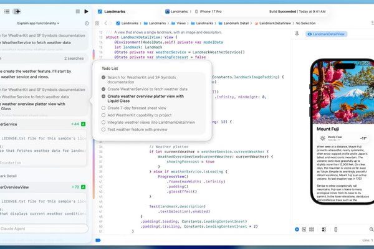Image resolution: width=374 pixels, height=249 pixels.
Task: Click the // Weather platter comment
Action: [x=169, y=147]
